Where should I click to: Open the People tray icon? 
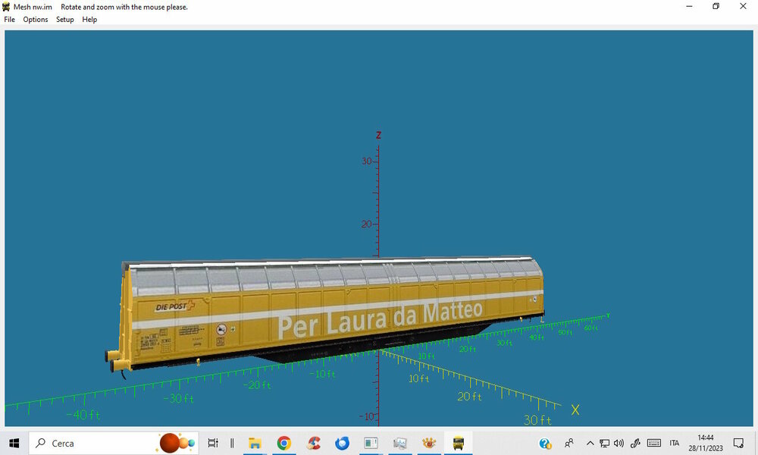point(569,443)
